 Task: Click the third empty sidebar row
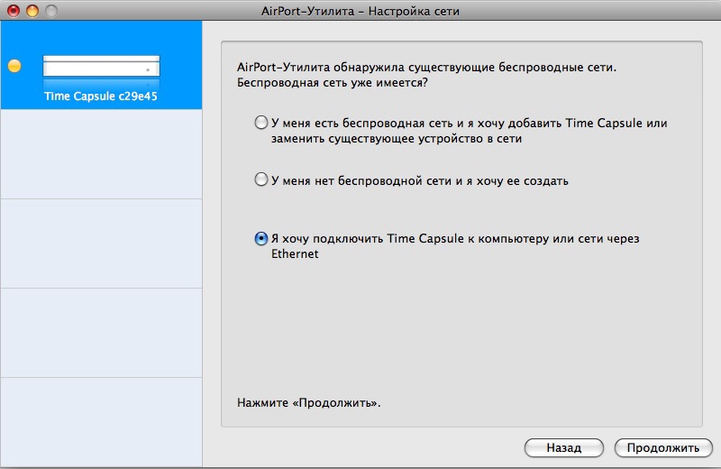101,333
